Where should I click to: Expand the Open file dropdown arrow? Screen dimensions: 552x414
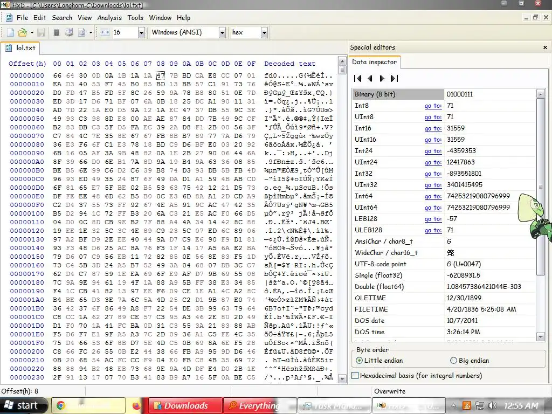[32, 32]
